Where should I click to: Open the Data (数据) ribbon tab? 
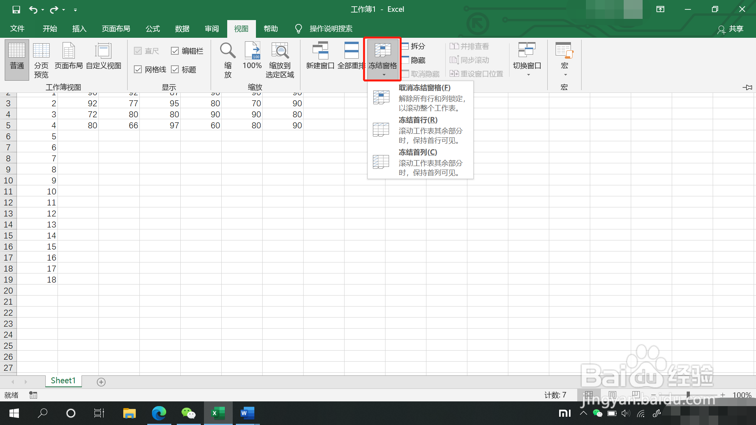pos(182,29)
